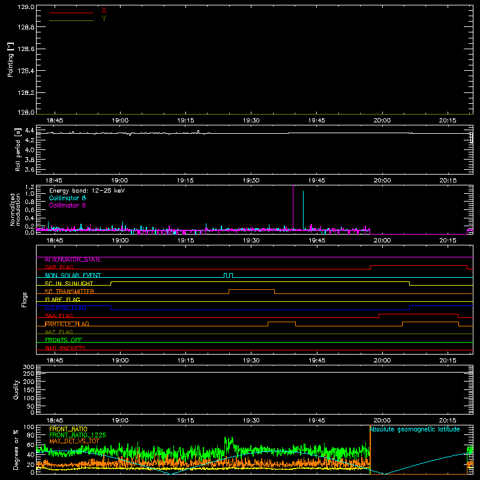Image resolution: width=480 pixels, height=480 pixels.
Task: Click 18:45 label under Quality plot
Action: pyautogui.click(x=55, y=421)
